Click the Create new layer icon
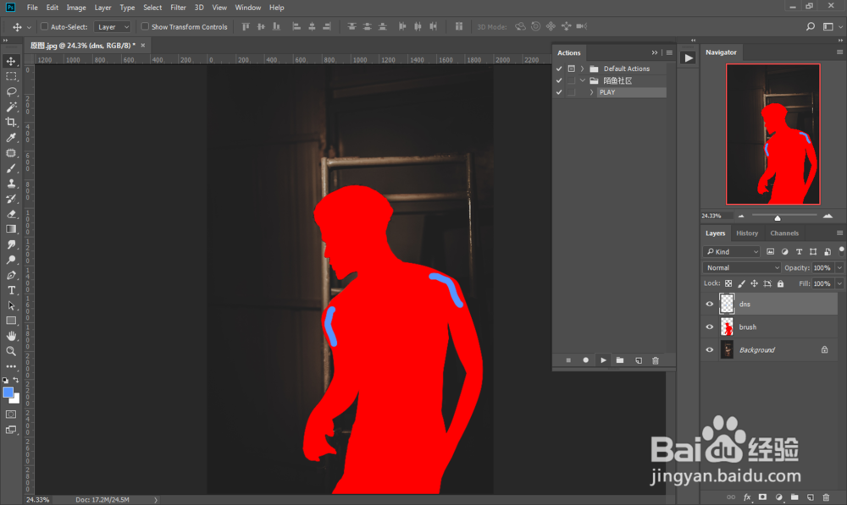Image resolution: width=847 pixels, height=505 pixels. tap(811, 497)
